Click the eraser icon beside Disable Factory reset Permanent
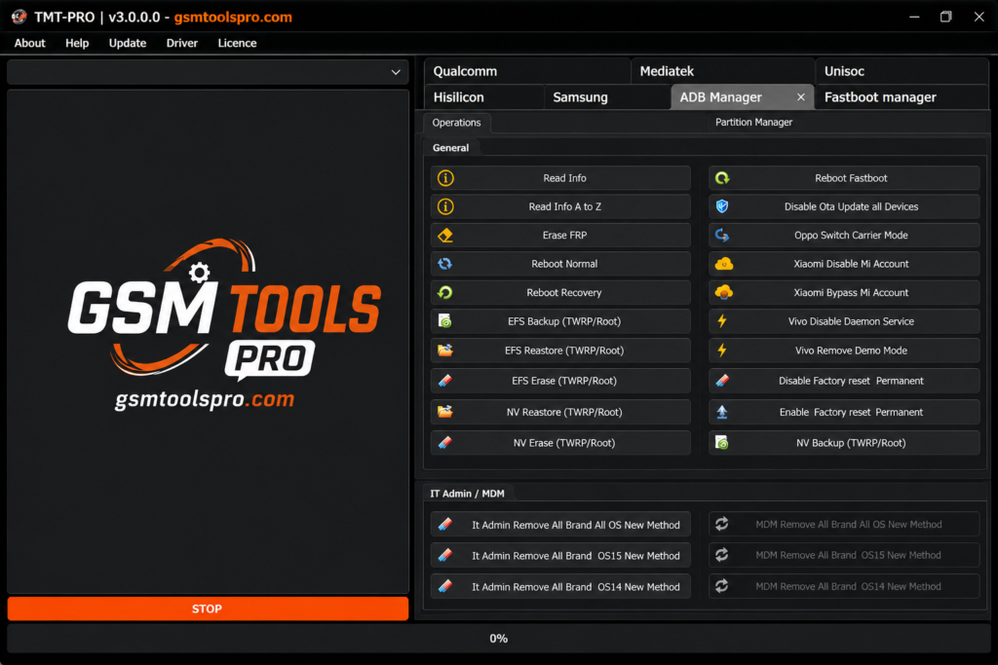The image size is (998, 665). click(722, 381)
